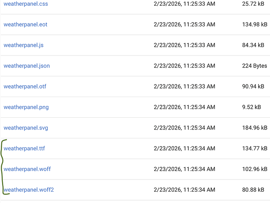Viewport: 270px width, 203px height.
Task: Open the weatherpanel.css file link
Action: [x=26, y=4]
